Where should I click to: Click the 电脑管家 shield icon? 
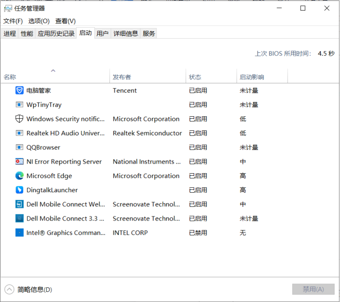tap(19, 90)
